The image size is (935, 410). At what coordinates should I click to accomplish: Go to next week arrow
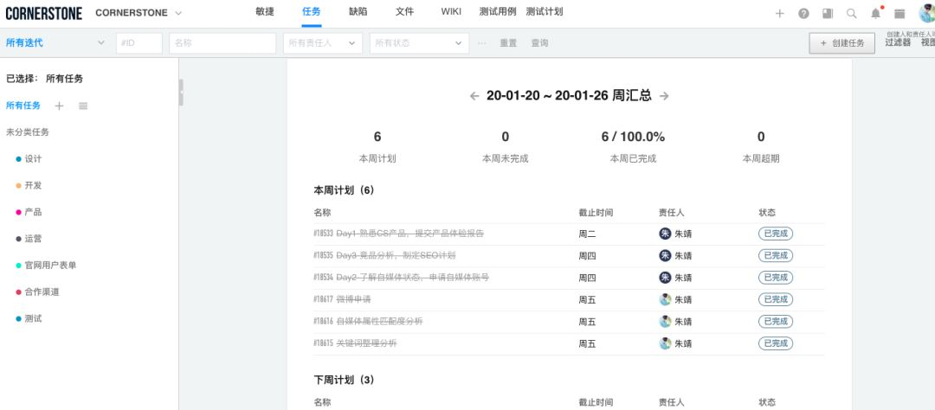664,96
